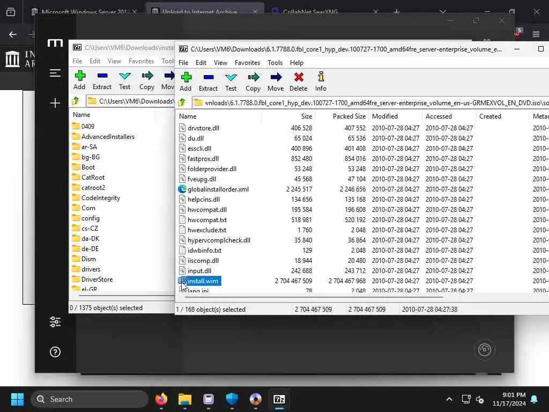The width and height of the screenshot is (549, 412).
Task: Click Add in the back 7-Zip window
Action: click(79, 80)
